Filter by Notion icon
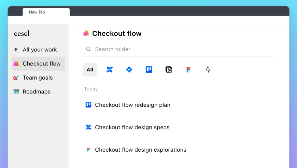 coord(169,69)
